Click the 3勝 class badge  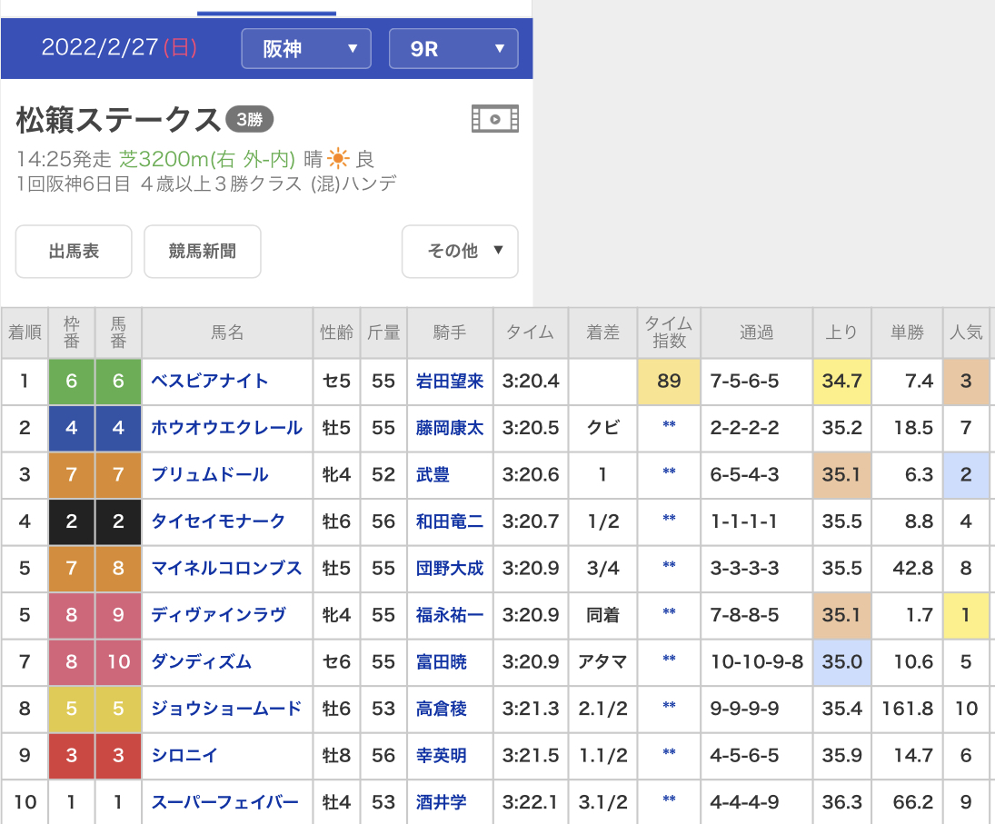[x=249, y=120]
